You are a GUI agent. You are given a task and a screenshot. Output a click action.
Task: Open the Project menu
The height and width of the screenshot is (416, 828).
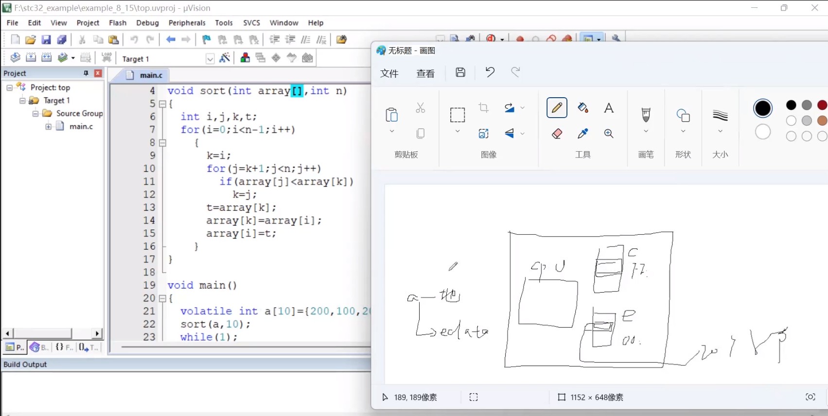tap(88, 23)
